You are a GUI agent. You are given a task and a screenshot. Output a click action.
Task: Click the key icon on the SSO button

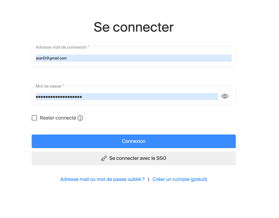pyautogui.click(x=104, y=158)
